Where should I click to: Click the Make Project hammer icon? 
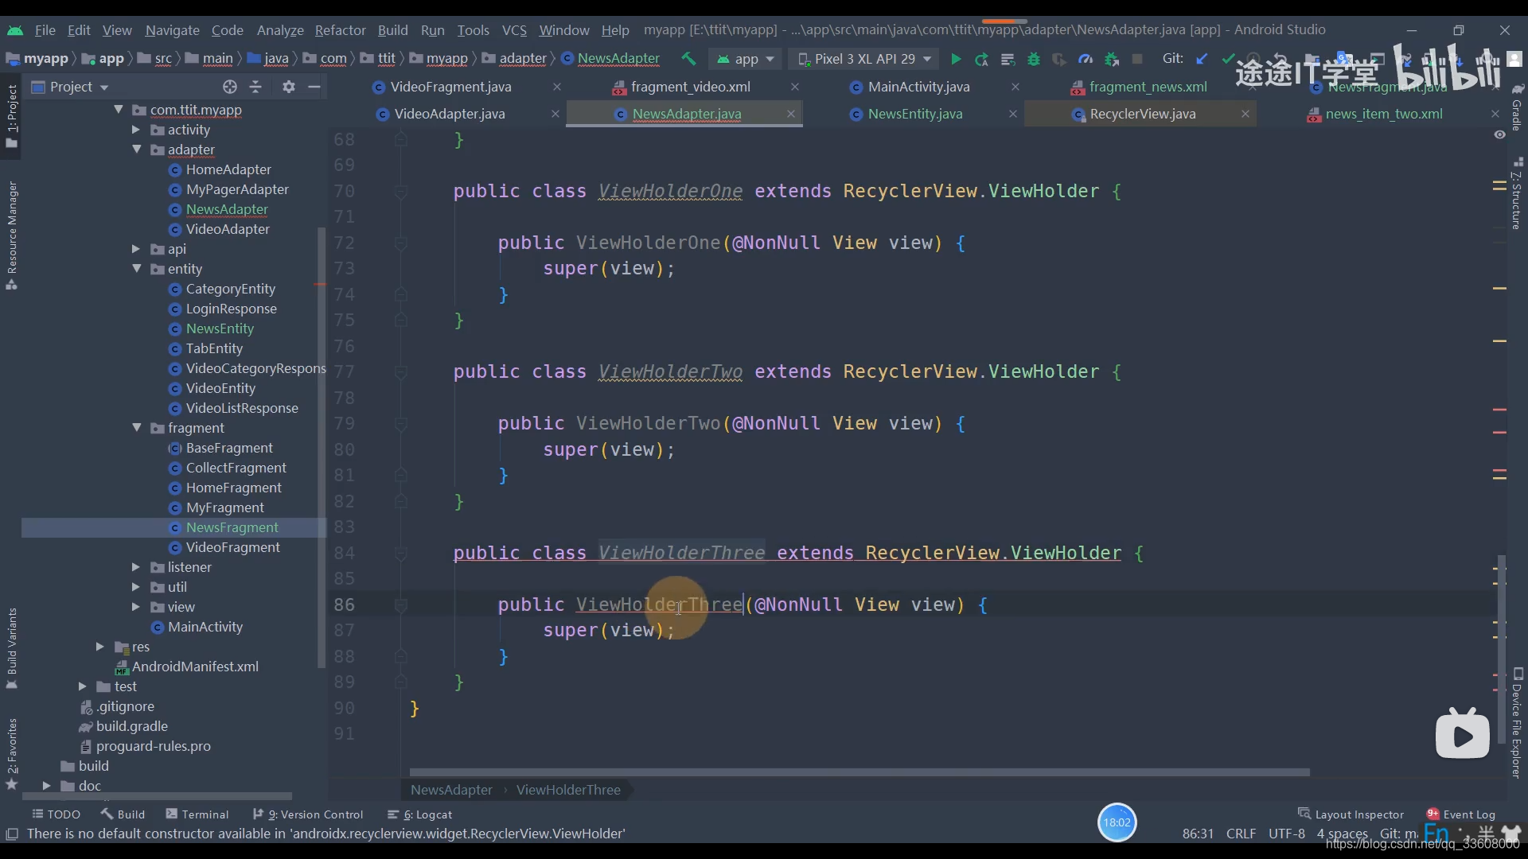point(688,59)
